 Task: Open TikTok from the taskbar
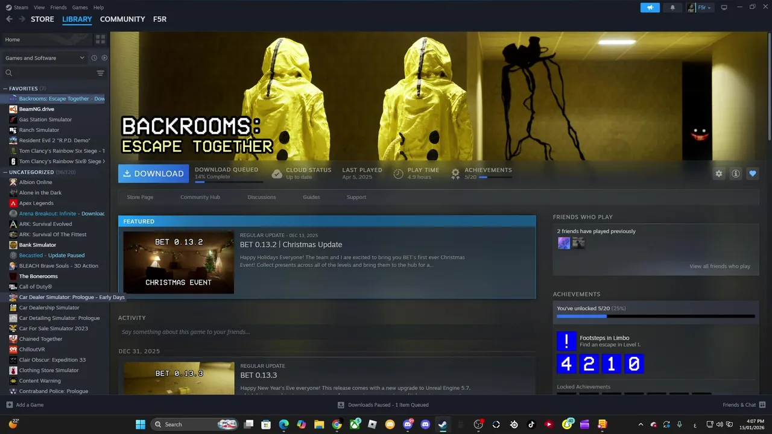pyautogui.click(x=531, y=424)
